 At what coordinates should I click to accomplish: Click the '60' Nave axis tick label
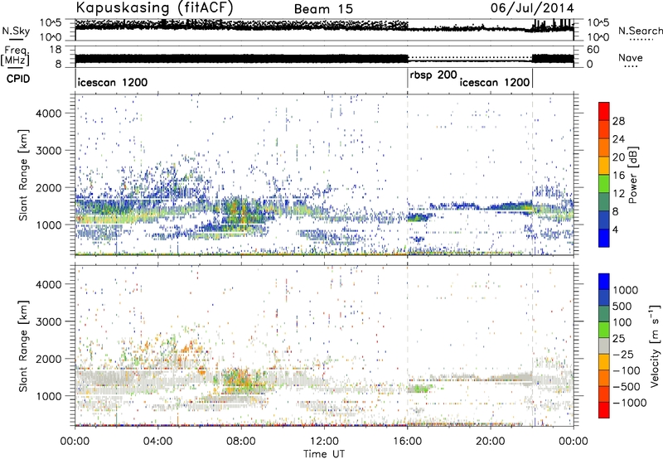593,50
